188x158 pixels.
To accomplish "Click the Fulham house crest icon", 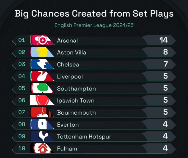I will click(42, 148).
